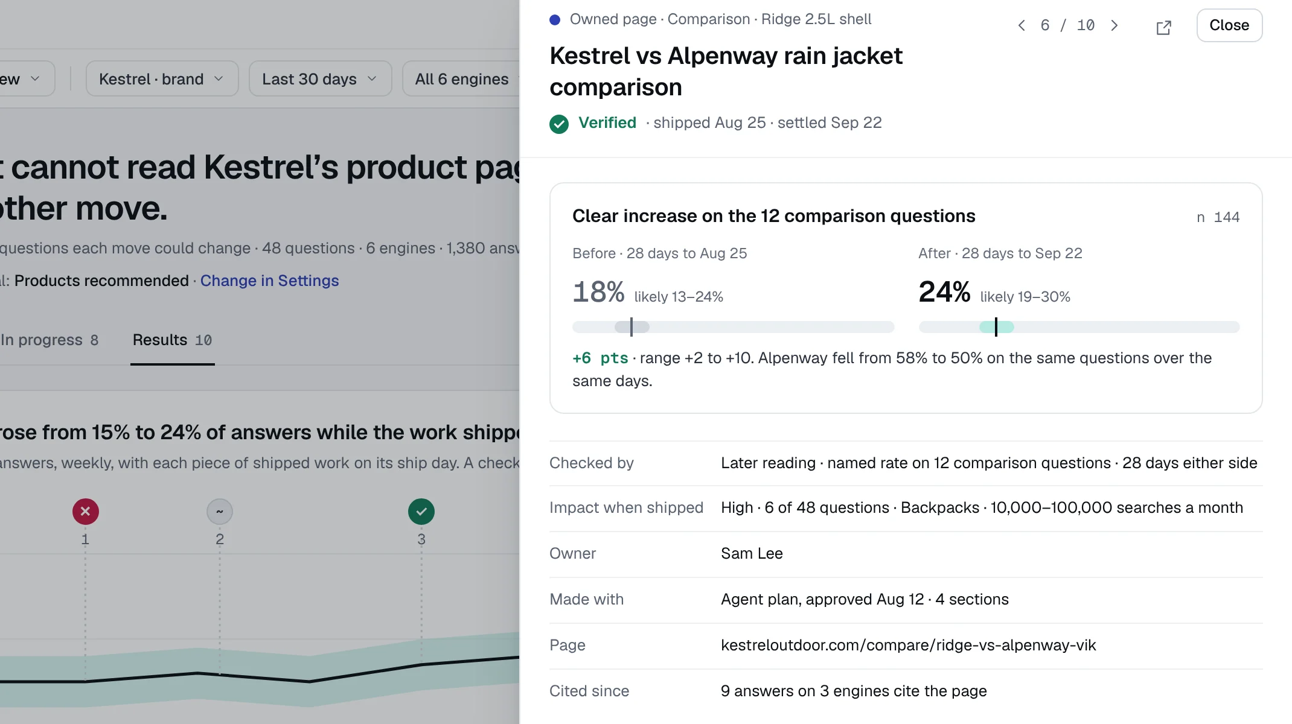The height and width of the screenshot is (724, 1292).
Task: Click 'shipped Aug 25 · settled Sep 22' text
Action: click(x=767, y=123)
